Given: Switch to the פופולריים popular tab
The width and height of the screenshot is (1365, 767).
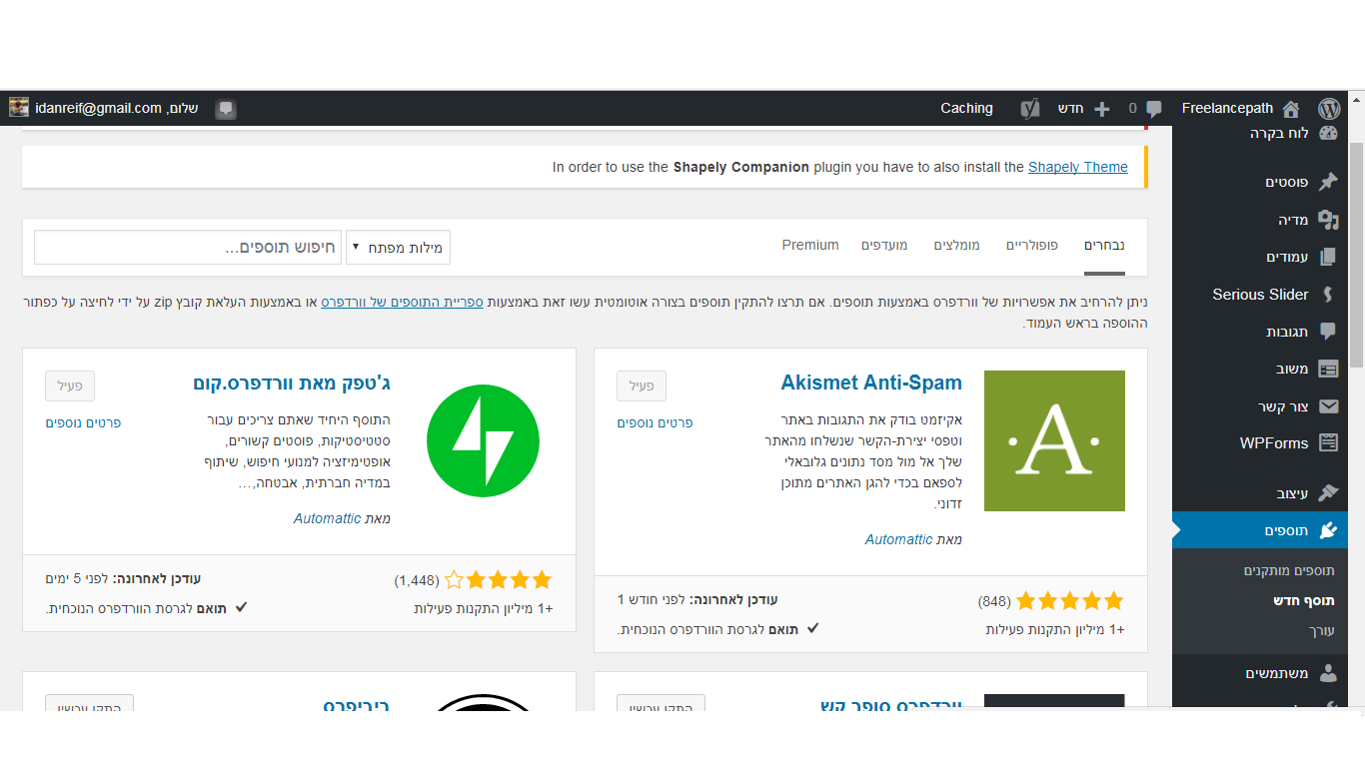Looking at the screenshot, I should 1032,246.
